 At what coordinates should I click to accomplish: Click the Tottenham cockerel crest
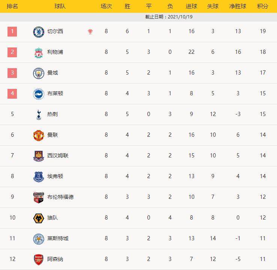click(x=39, y=115)
